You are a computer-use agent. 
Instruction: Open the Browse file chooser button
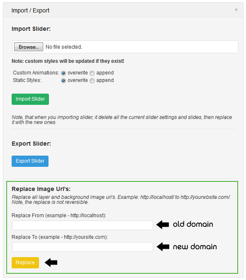click(x=29, y=47)
